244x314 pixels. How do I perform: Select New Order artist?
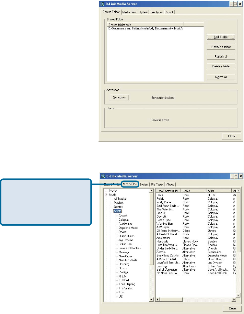point(125,256)
